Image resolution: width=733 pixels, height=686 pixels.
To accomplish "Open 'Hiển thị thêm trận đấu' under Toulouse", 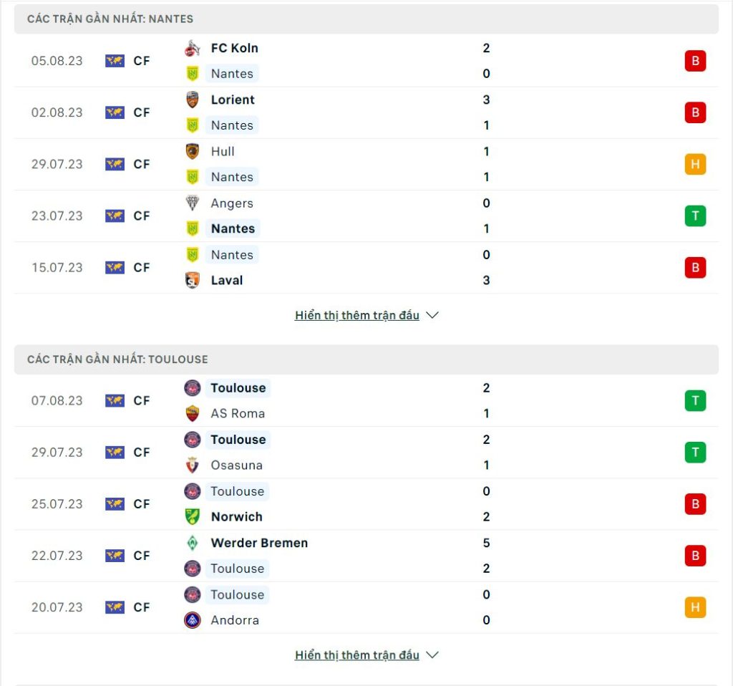I will pos(357,655).
